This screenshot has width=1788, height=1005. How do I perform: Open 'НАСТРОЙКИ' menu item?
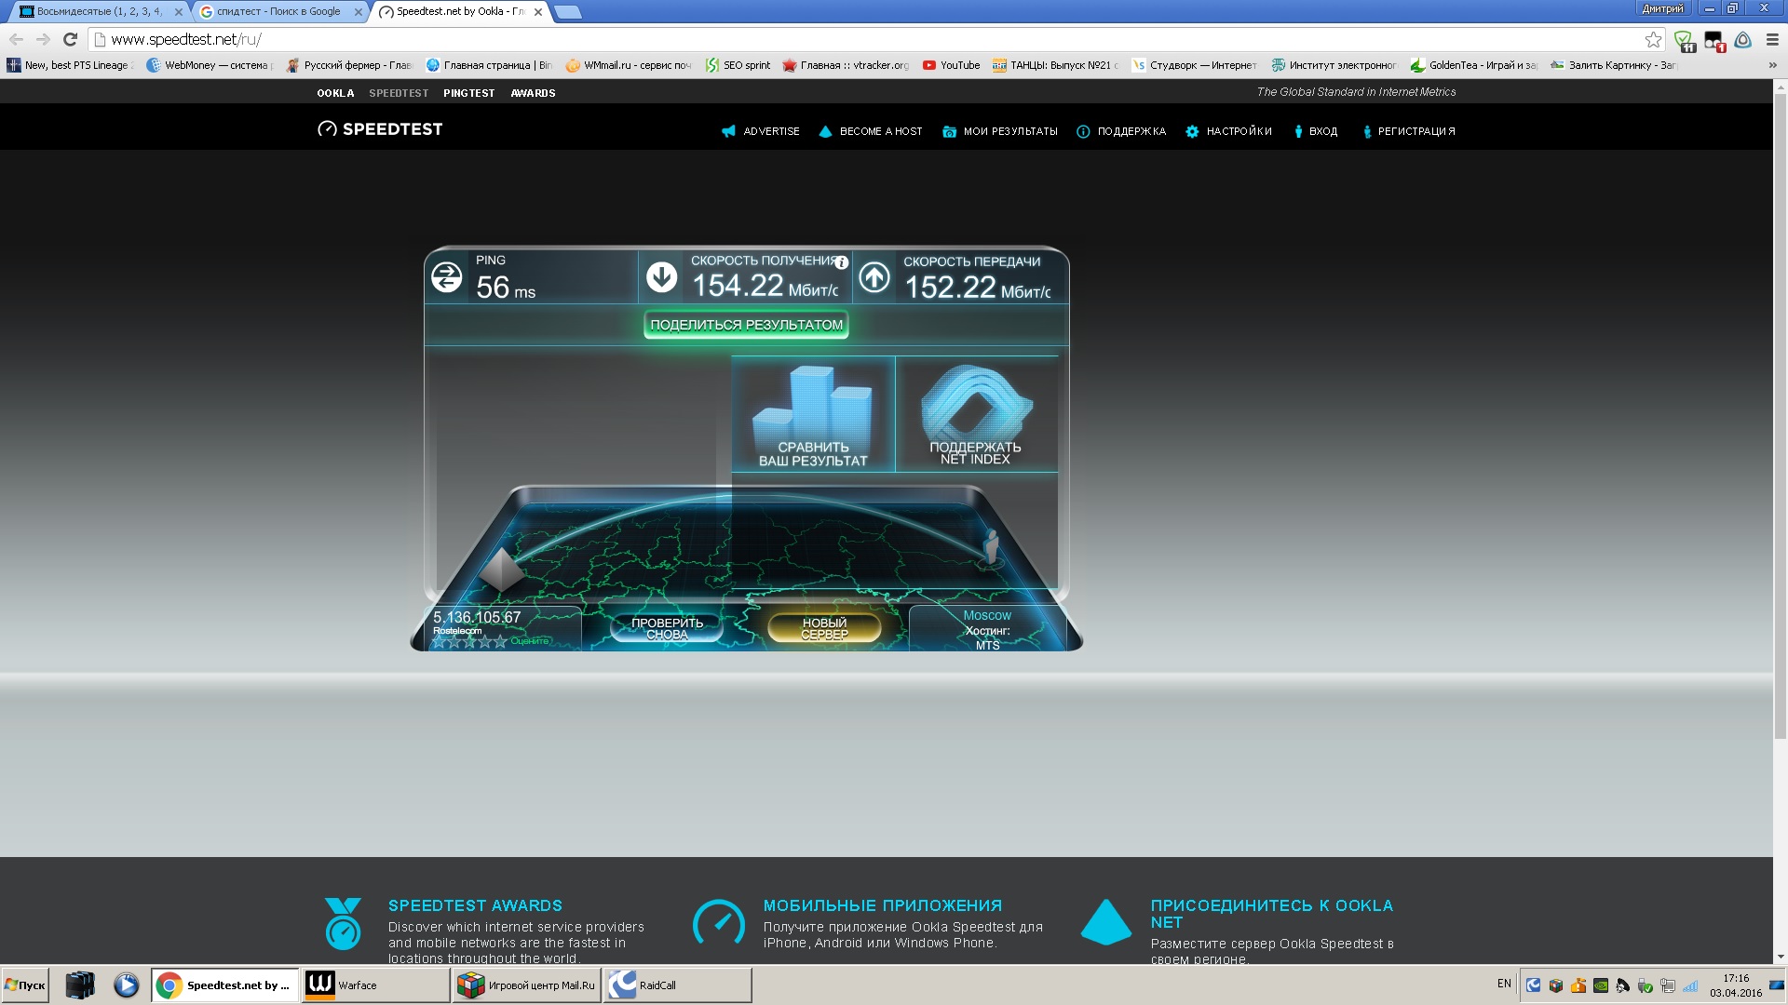1228,131
